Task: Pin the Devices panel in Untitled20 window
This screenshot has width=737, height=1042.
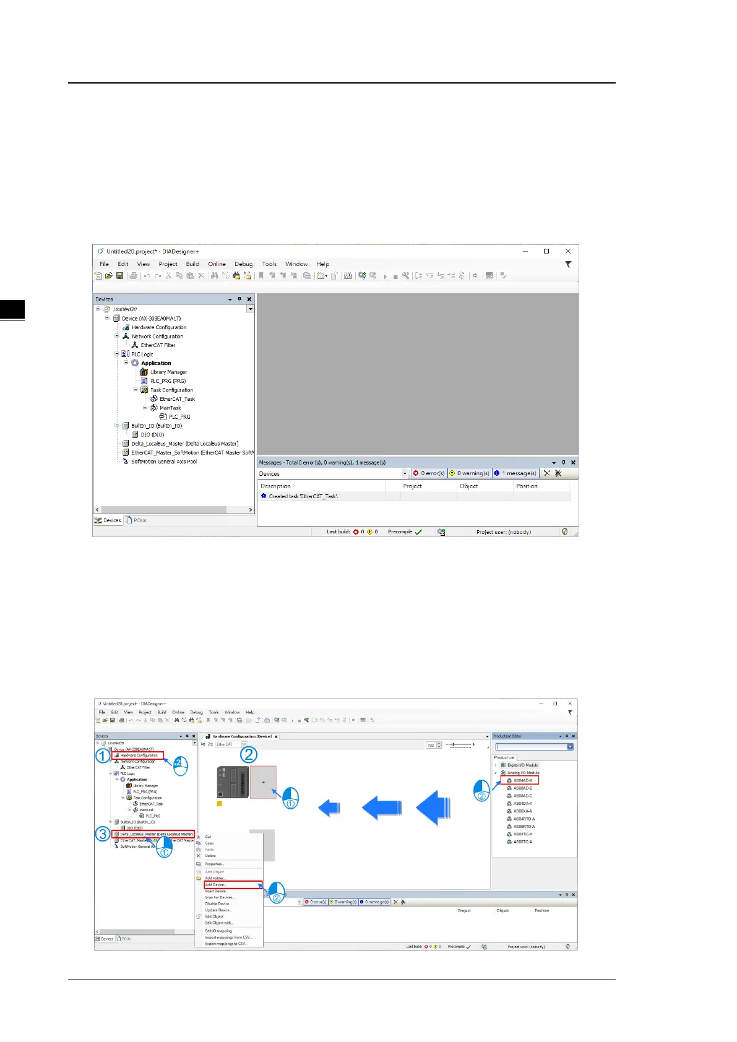Action: pos(239,299)
